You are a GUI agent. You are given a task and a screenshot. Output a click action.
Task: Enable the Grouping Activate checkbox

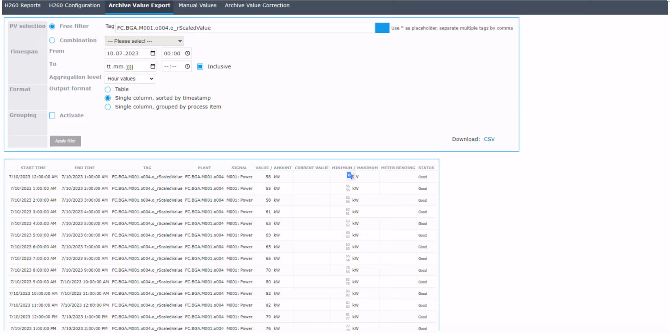click(52, 115)
